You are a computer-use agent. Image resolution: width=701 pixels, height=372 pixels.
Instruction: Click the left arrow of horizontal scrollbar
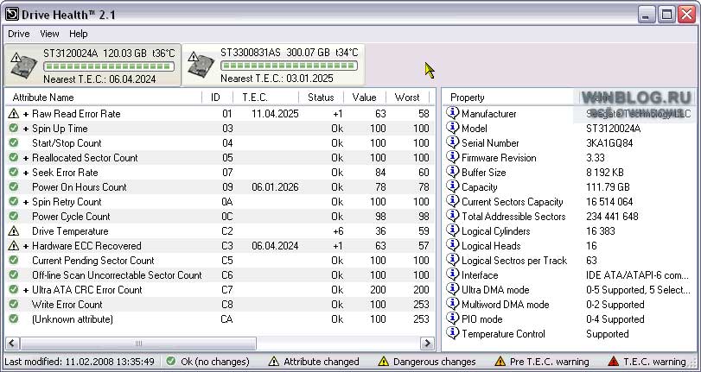click(x=12, y=343)
